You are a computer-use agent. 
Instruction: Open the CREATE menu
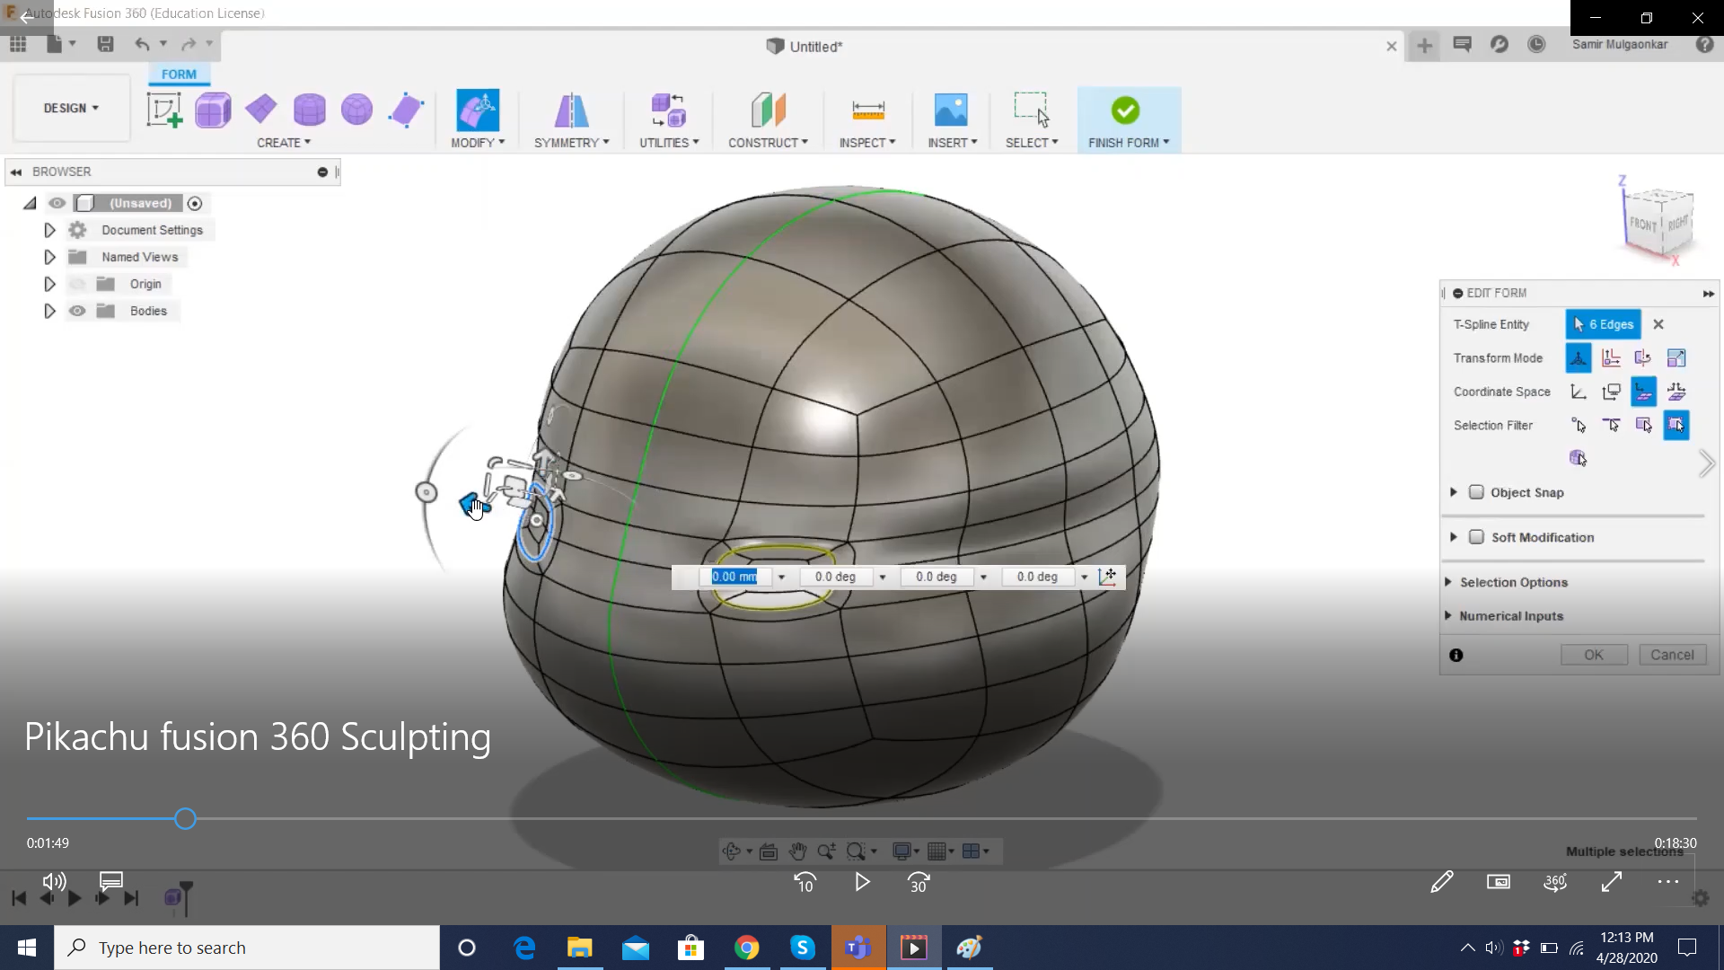(284, 143)
